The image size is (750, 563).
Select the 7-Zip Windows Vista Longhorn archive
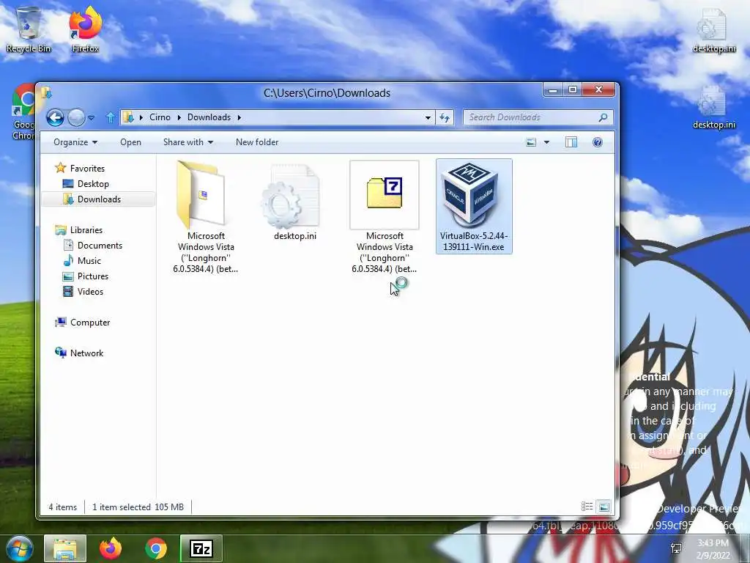point(385,217)
